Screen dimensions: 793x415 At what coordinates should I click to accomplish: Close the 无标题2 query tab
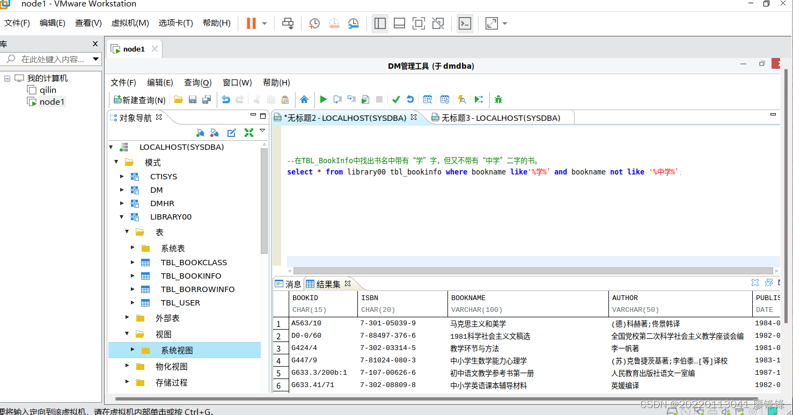(414, 117)
